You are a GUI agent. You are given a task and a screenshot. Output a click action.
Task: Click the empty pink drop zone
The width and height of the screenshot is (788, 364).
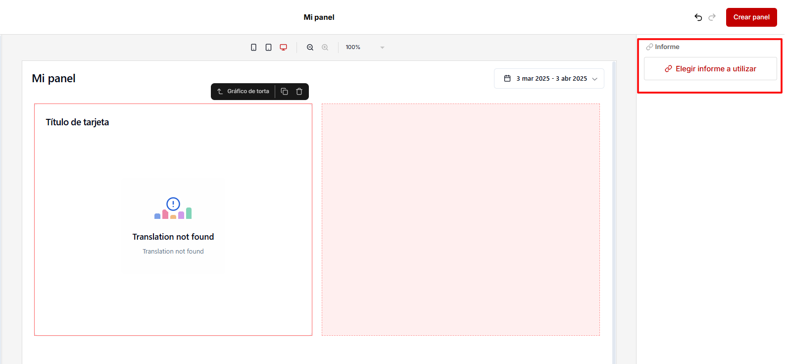[x=460, y=219]
